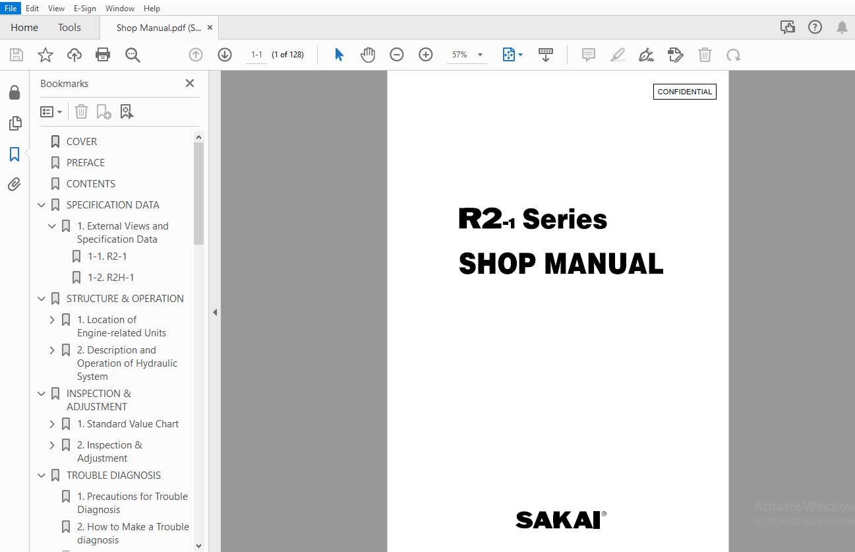Open the Stamp tool
The image size is (855, 552).
pyautogui.click(x=676, y=55)
